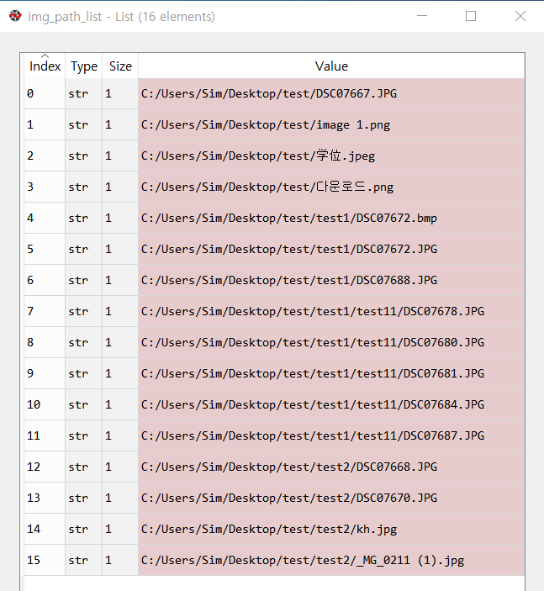Click the 'str' type cell in row 10
544x591 pixels.
(x=84, y=405)
